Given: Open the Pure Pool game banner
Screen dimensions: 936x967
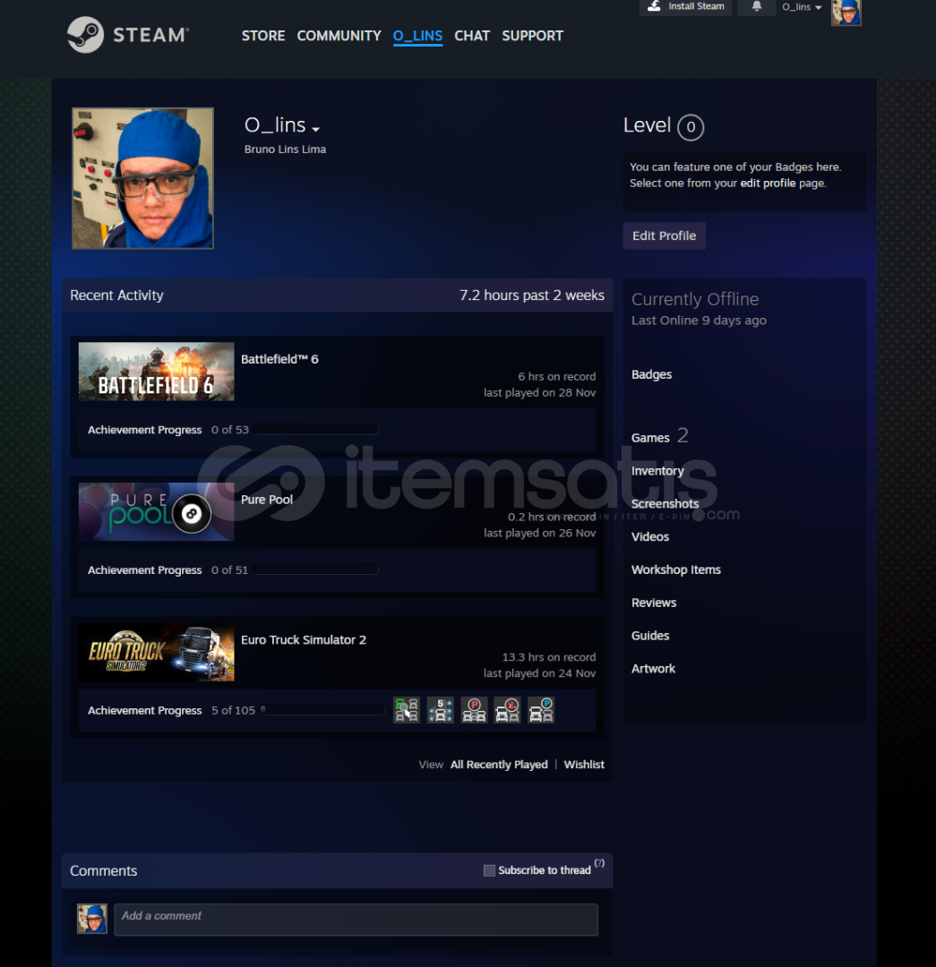Looking at the screenshot, I should (x=156, y=512).
